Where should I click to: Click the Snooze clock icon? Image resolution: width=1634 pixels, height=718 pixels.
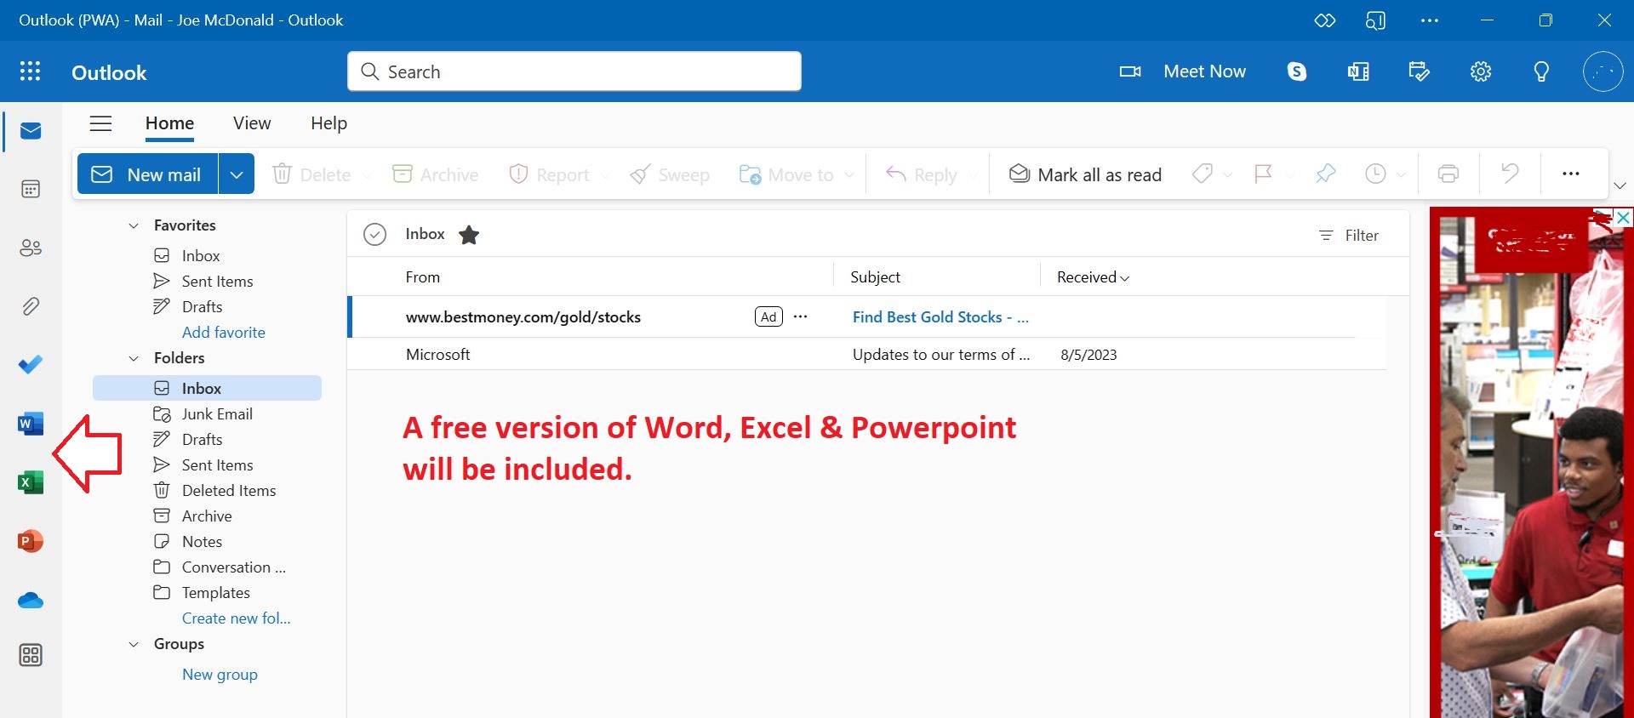[x=1375, y=174]
